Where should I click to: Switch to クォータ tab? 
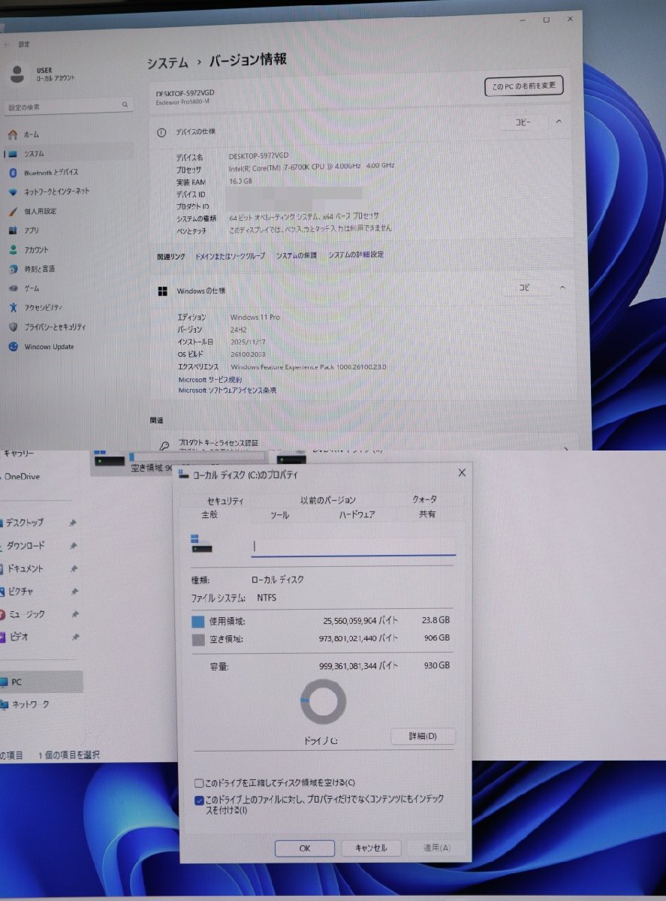pyautogui.click(x=424, y=499)
